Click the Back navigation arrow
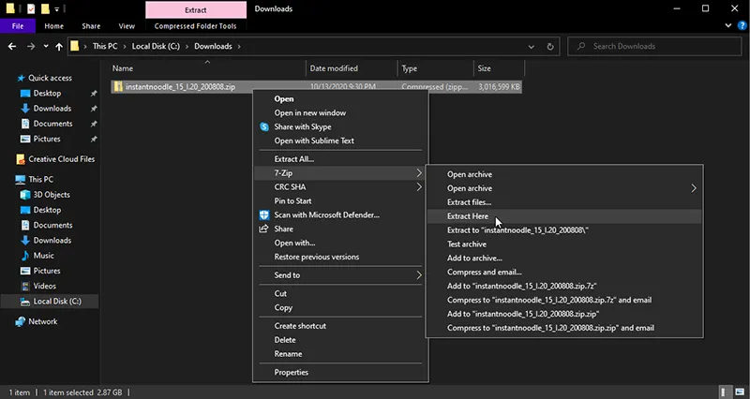The width and height of the screenshot is (750, 399). pos(13,46)
